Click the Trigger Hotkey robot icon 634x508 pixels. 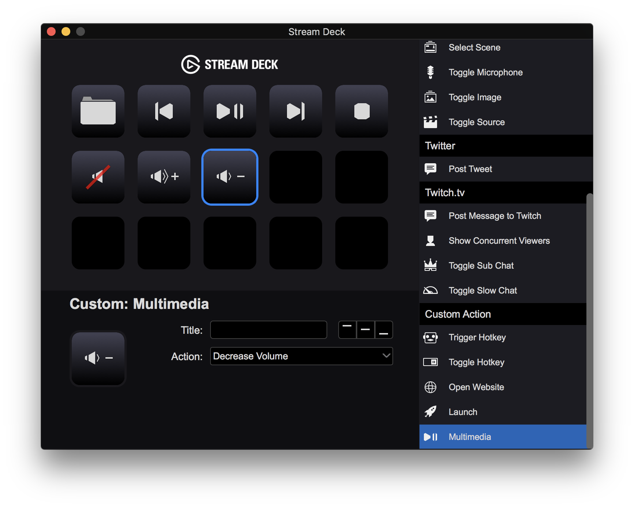point(430,337)
